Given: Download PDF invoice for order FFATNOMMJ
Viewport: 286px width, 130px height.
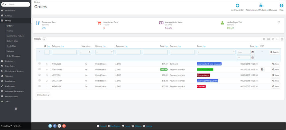Looking at the screenshot, I should click(262, 69).
